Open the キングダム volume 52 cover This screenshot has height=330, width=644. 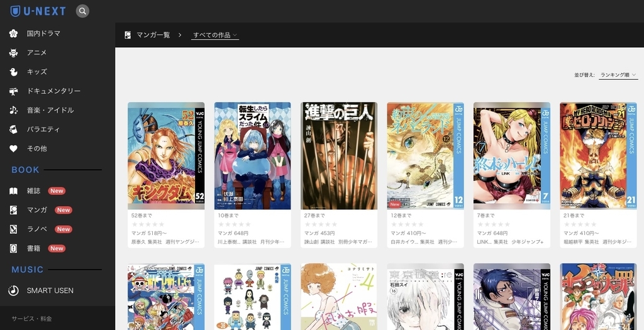(166, 156)
